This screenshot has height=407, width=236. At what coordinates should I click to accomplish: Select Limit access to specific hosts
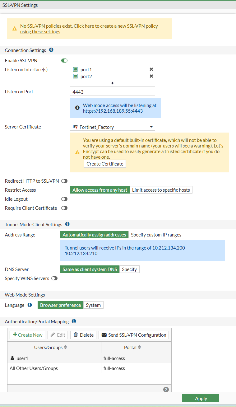tap(161, 190)
